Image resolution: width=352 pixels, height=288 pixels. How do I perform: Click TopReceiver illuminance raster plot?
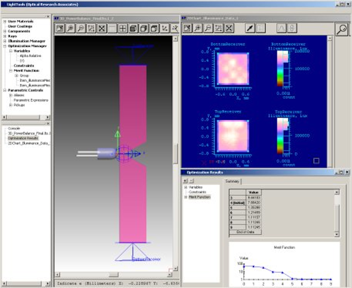click(233, 136)
